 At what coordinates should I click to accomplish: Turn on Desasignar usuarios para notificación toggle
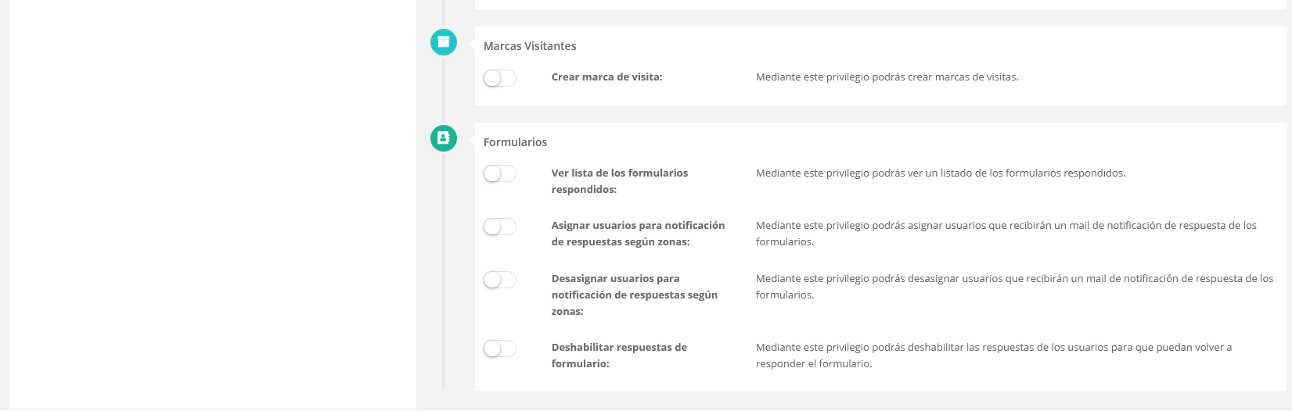500,280
